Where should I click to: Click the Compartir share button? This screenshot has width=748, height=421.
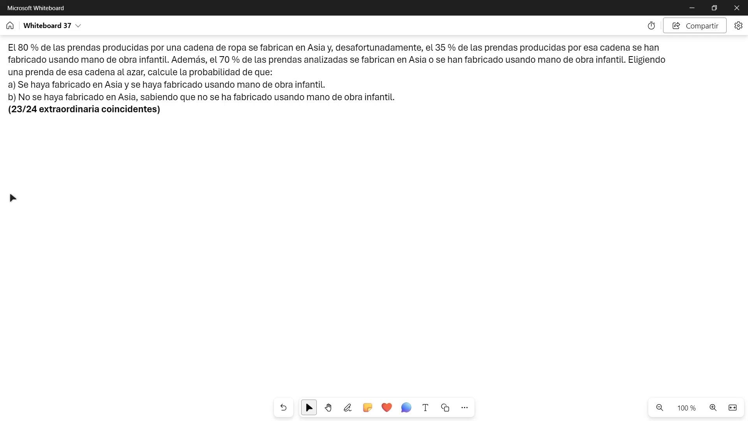coord(695,26)
